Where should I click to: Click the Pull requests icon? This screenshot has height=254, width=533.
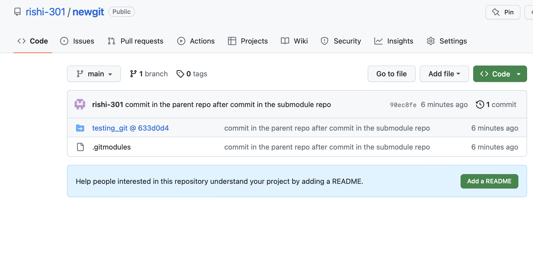(x=111, y=41)
